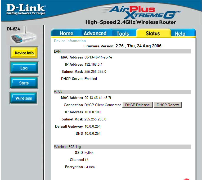Screen dimensions: 202x180
Task: Open the Log page
Action: pyautogui.click(x=24, y=68)
